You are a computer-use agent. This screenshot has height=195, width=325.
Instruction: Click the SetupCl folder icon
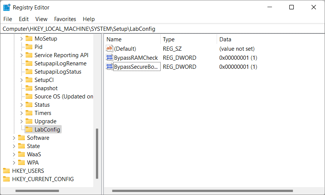(29, 80)
